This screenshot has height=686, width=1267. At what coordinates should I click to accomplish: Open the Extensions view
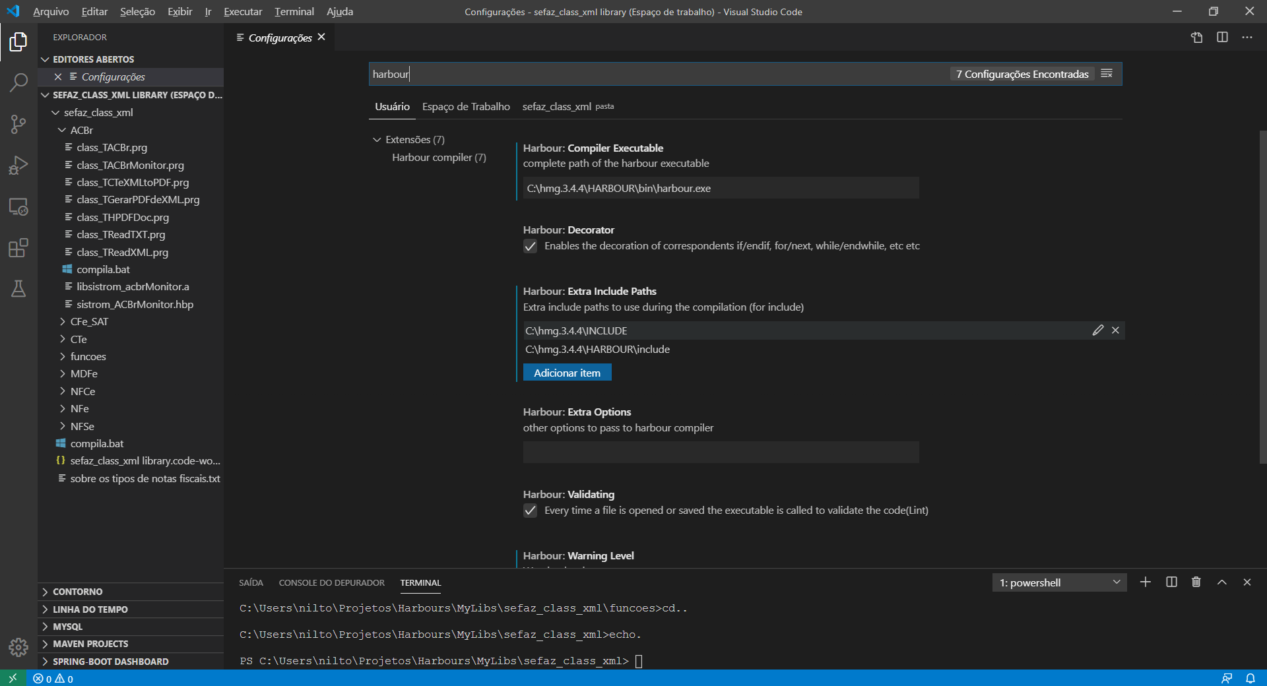coord(18,248)
